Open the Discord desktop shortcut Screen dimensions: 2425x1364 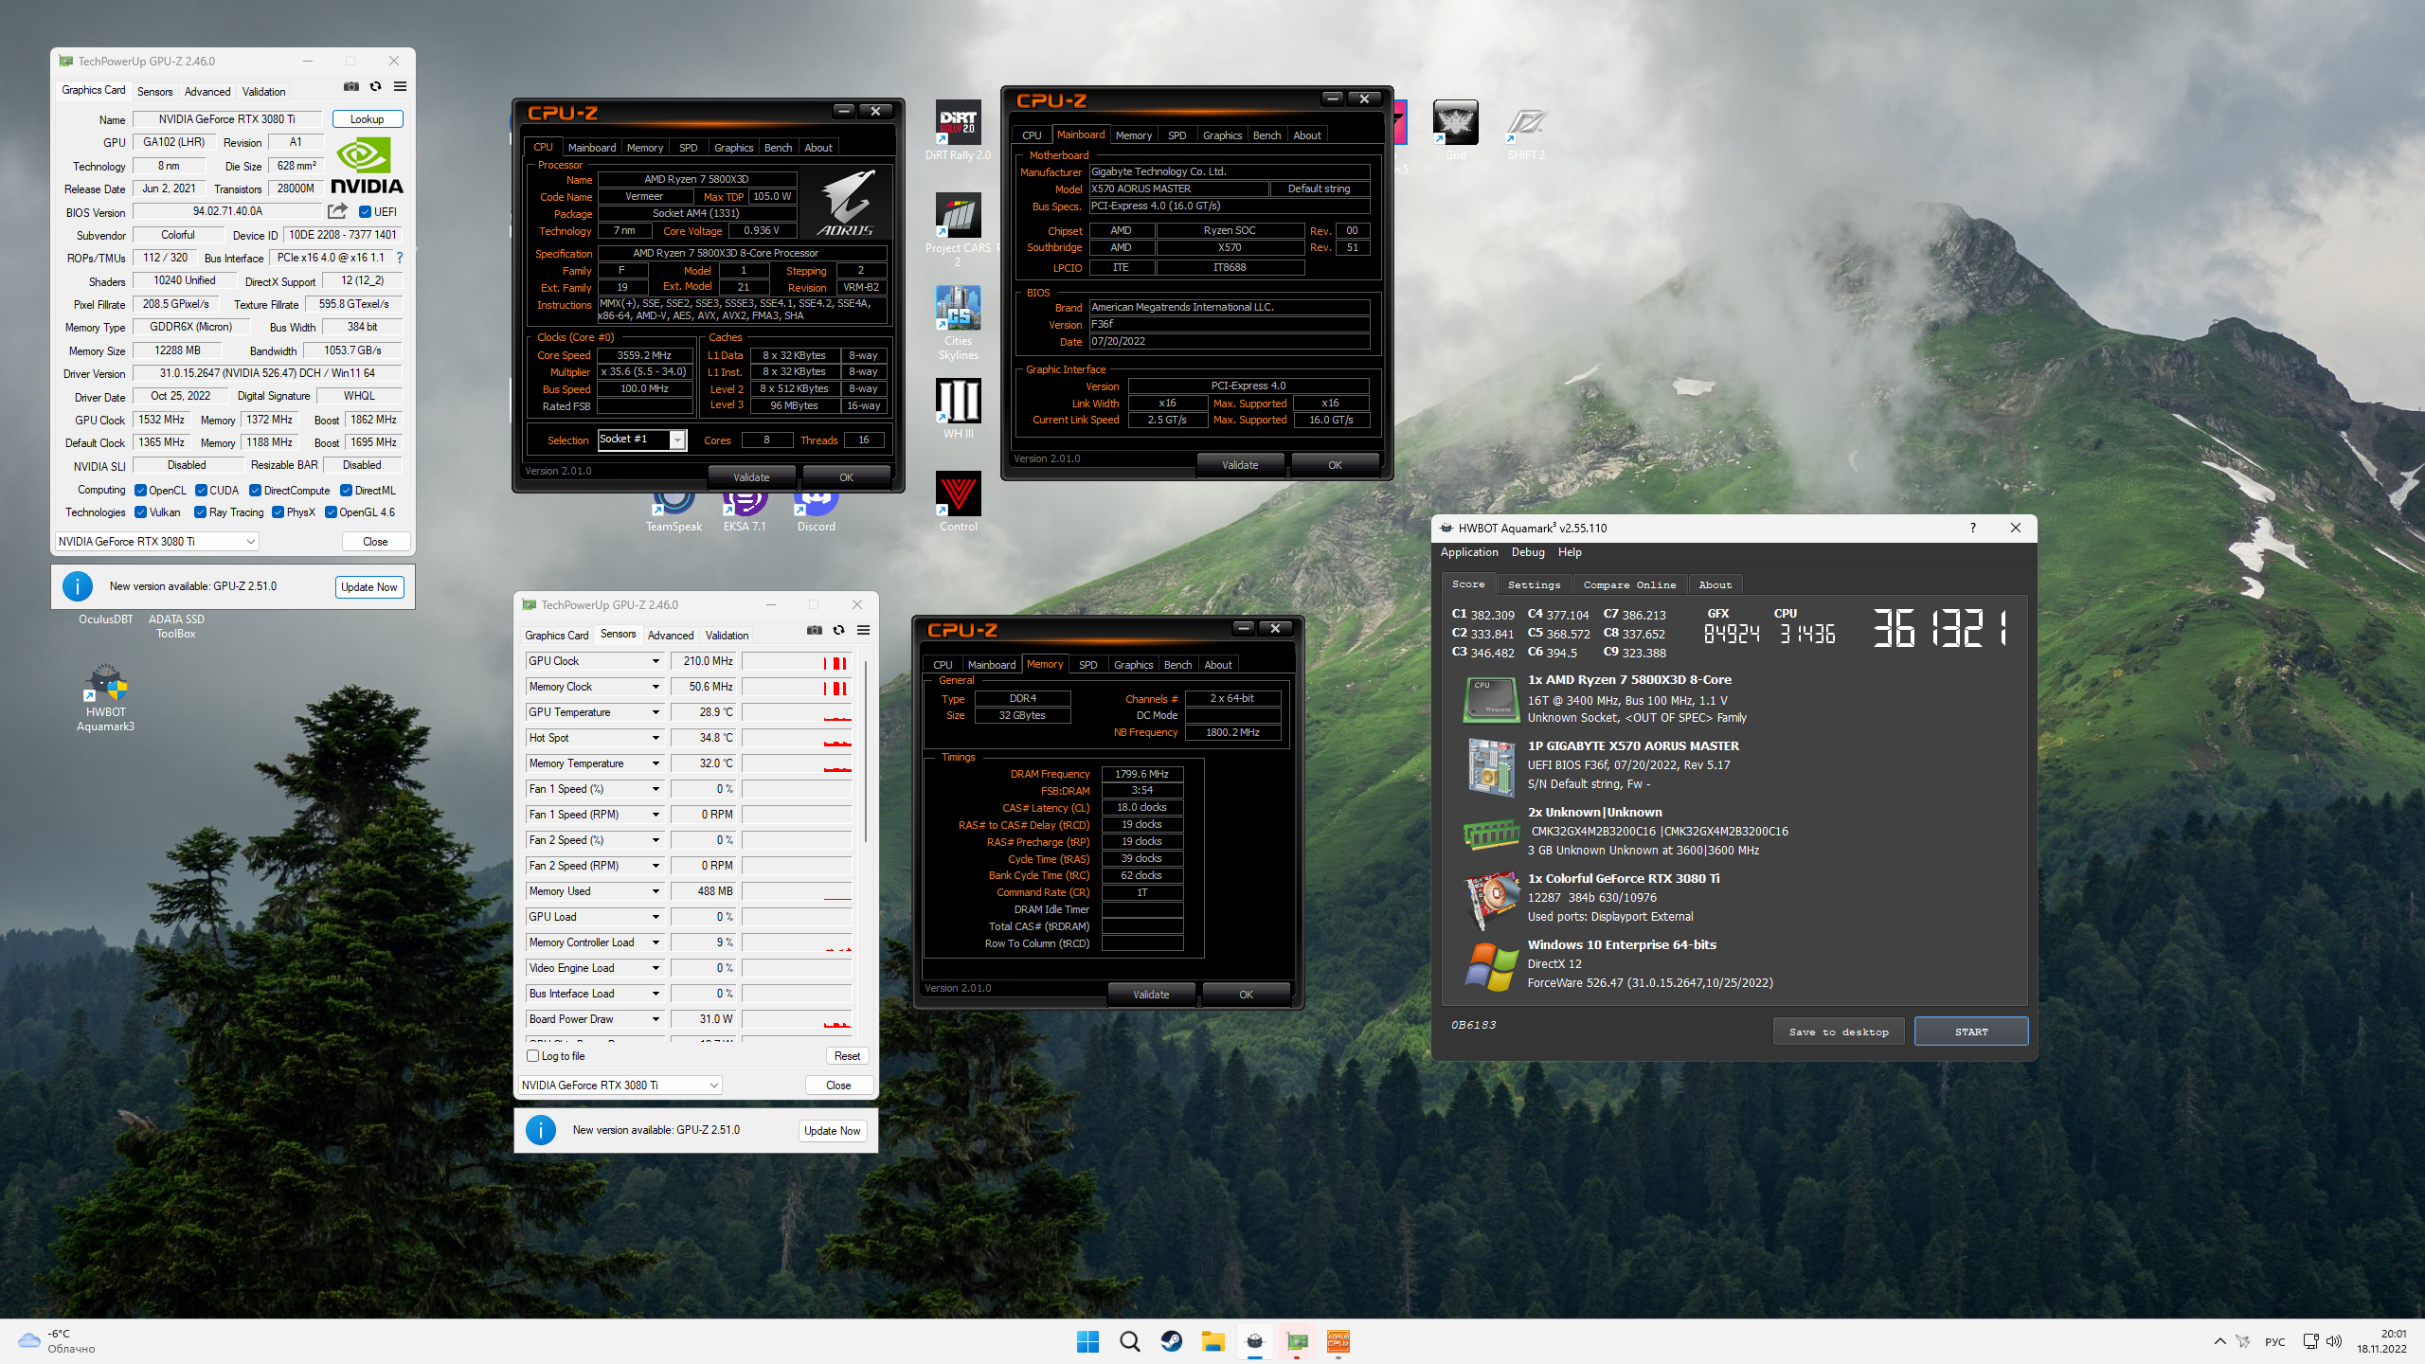[816, 511]
